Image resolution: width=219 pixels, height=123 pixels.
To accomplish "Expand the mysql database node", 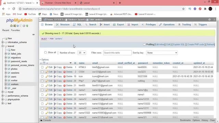I will point(2,92).
